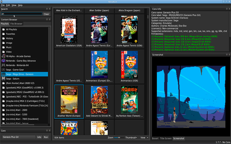Select Another World (Europe) boxart
Viewport: 231px width, 144px height.
[69, 100]
